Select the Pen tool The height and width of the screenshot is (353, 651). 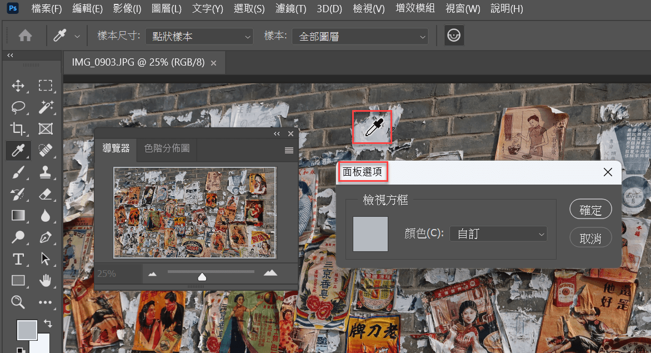[x=45, y=237]
